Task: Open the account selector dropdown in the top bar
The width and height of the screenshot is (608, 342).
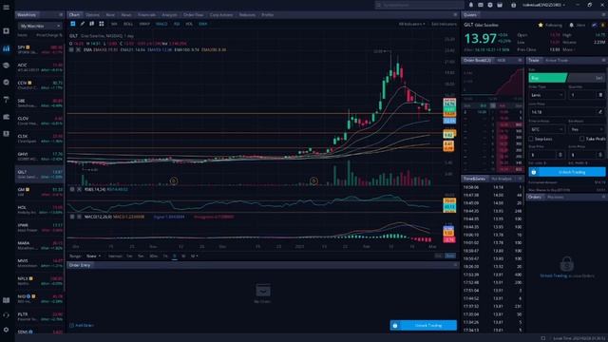Action: [x=543, y=5]
